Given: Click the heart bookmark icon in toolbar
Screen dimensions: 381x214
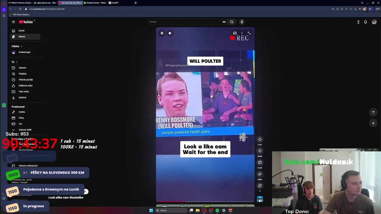Looking at the screenshot, I should (x=351, y=9).
